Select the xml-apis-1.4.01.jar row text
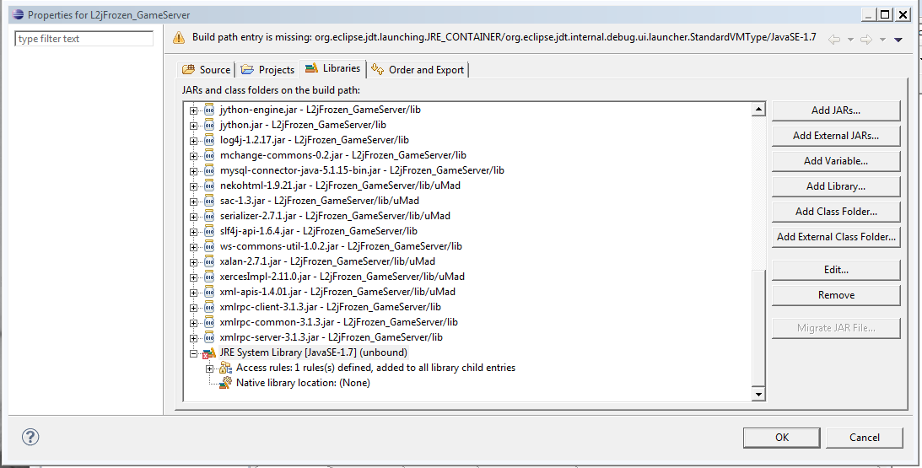 337,292
